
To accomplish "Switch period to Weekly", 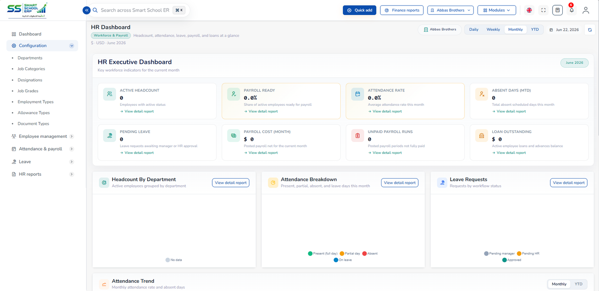I will (493, 30).
